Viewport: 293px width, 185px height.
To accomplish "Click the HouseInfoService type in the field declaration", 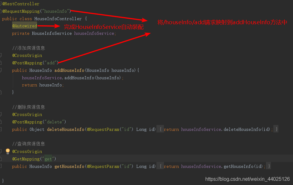I will click(52, 34).
